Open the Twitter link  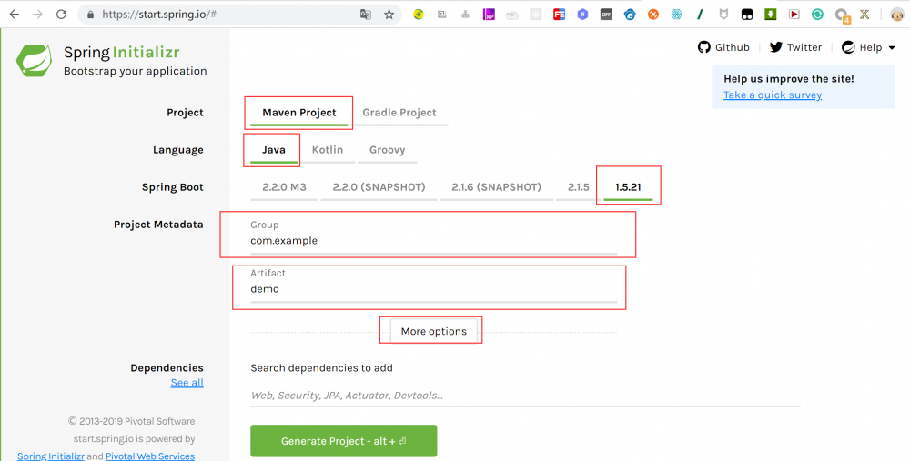(795, 47)
